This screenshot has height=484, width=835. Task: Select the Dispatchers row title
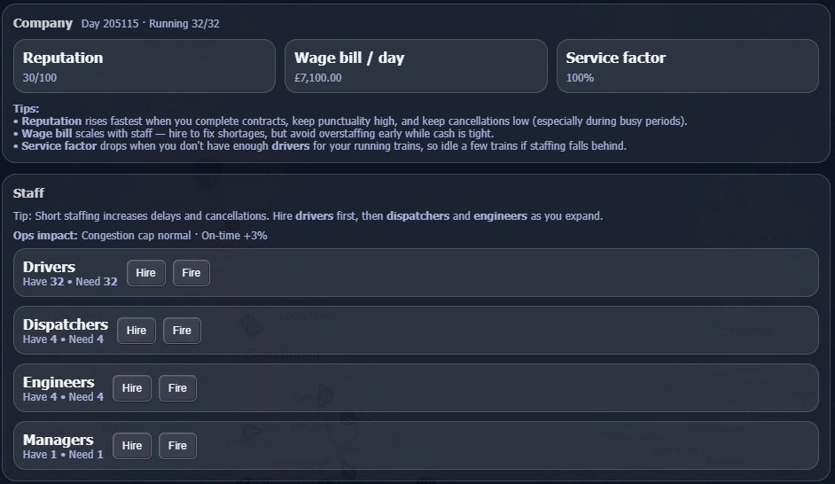[66, 324]
